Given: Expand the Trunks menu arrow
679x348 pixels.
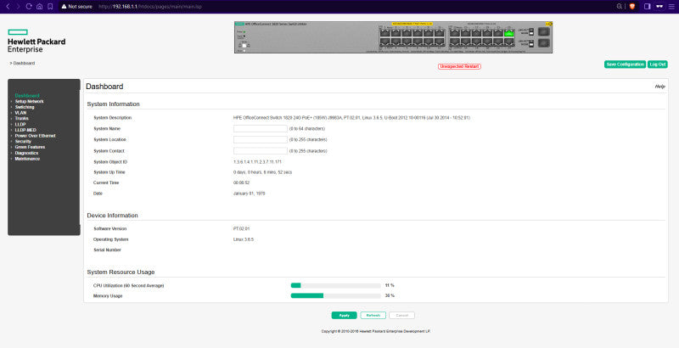Looking at the screenshot, I should pos(11,118).
